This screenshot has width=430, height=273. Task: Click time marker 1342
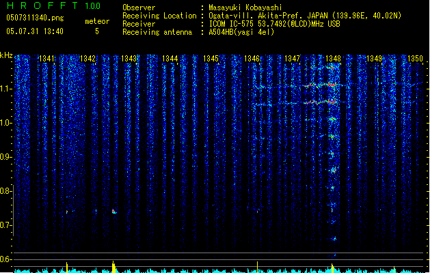point(88,59)
